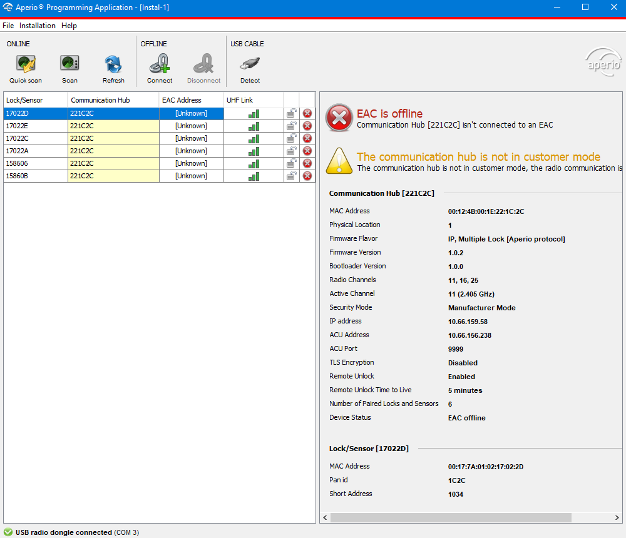Click the red delete icon for lock 15860B
The width and height of the screenshot is (626, 538).
(x=307, y=176)
